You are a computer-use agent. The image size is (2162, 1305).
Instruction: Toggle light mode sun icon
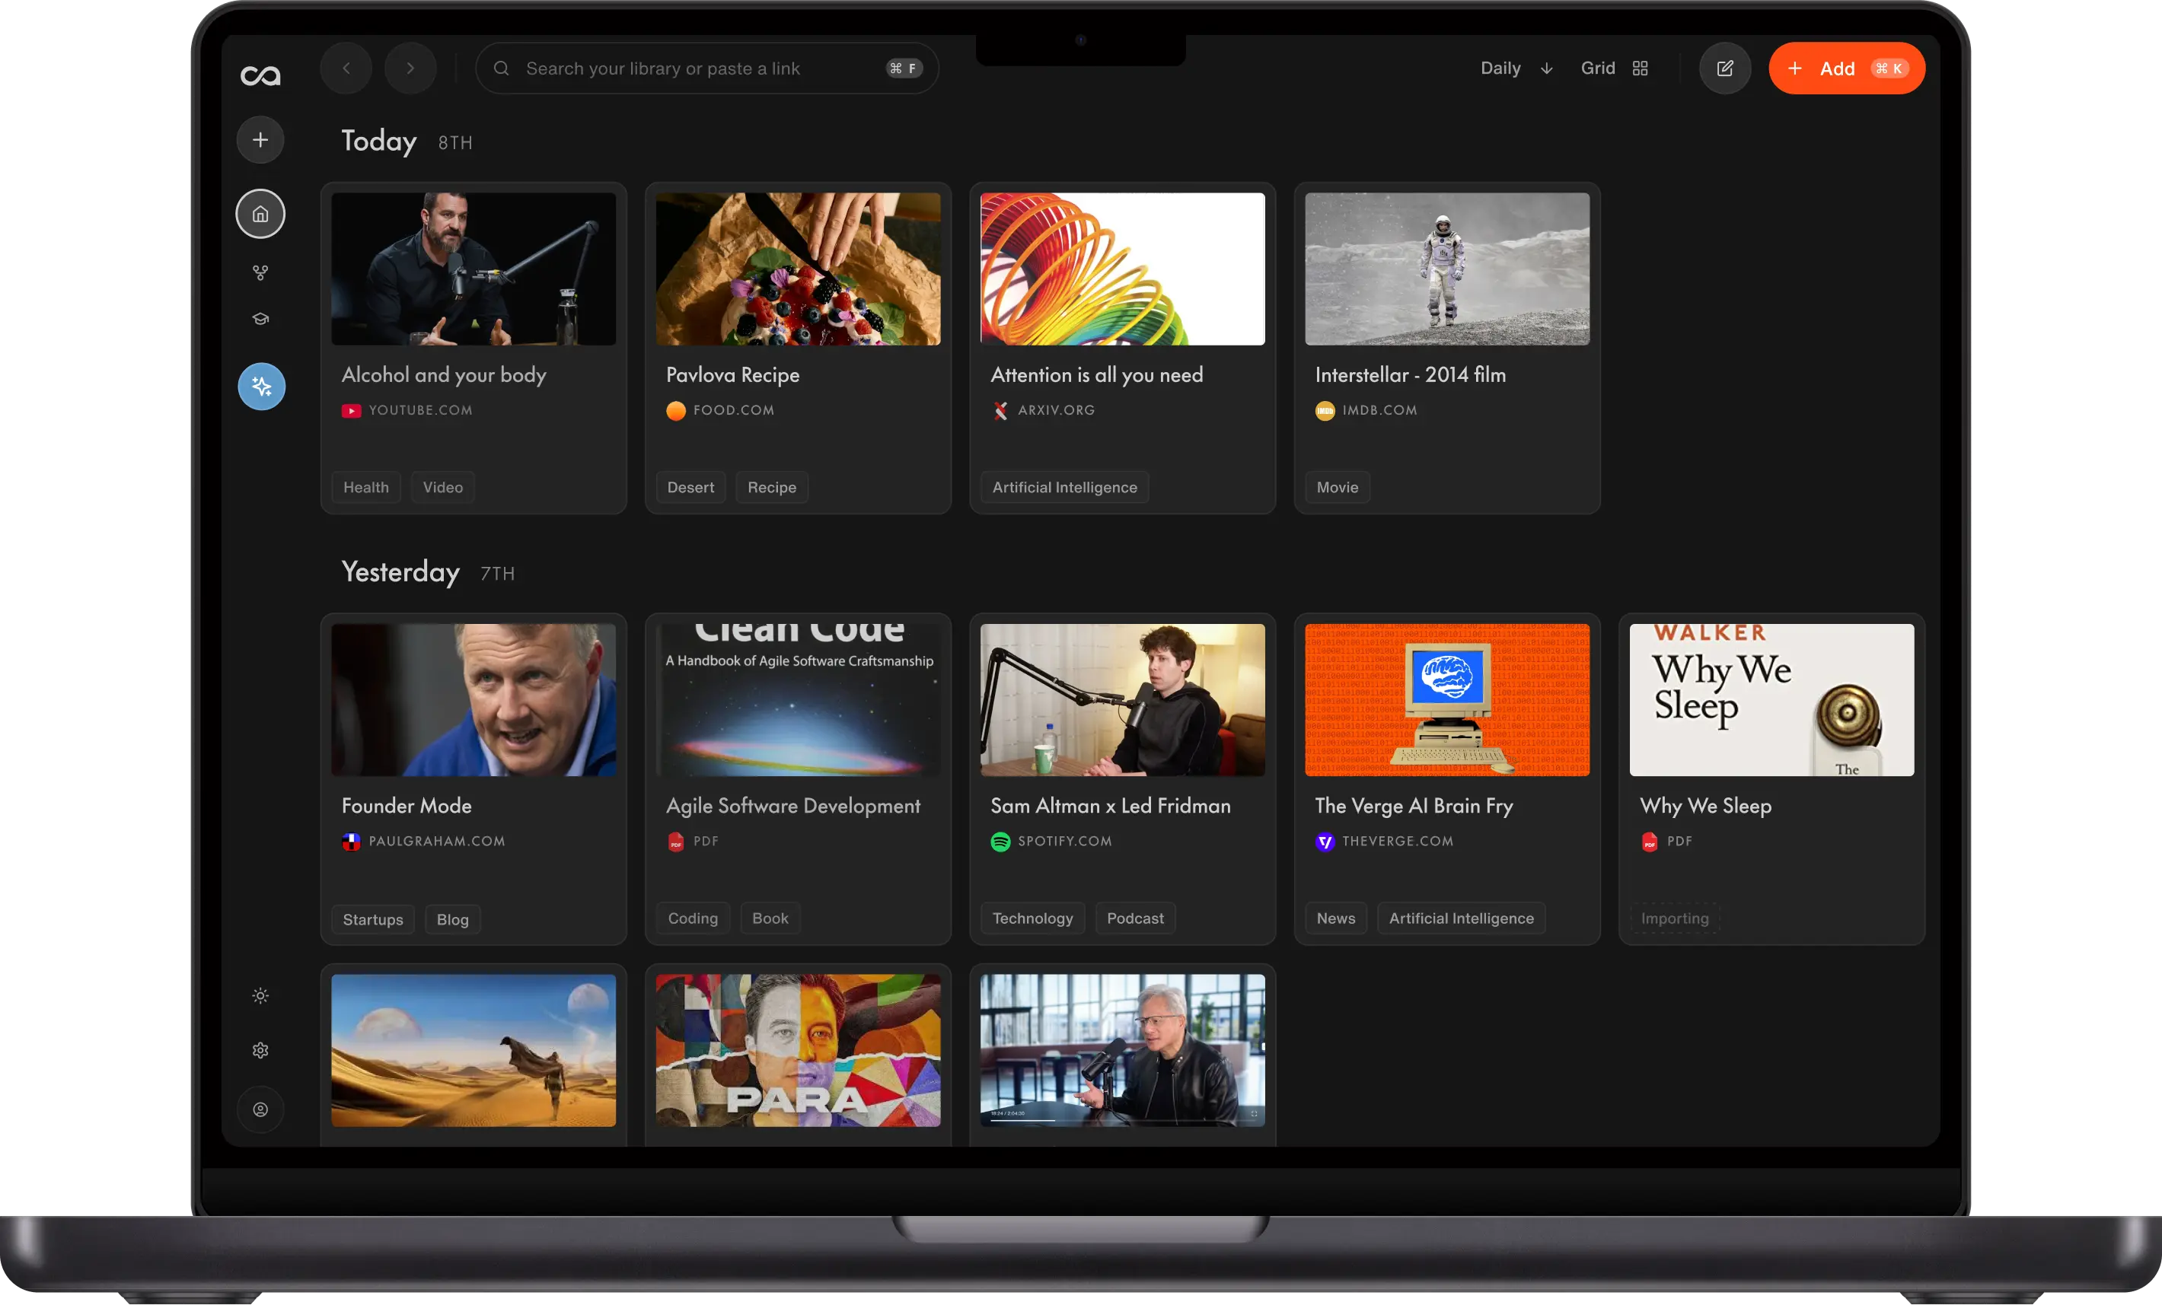(260, 995)
